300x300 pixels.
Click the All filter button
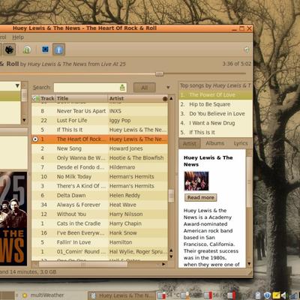tap(145, 88)
